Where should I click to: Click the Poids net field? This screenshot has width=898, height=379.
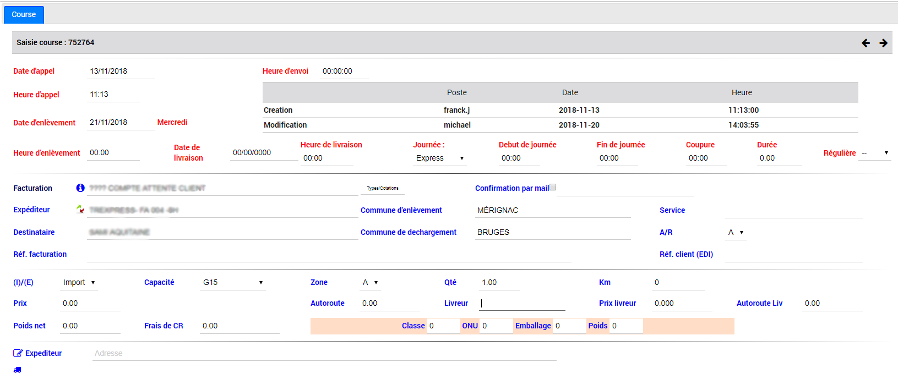tap(90, 326)
